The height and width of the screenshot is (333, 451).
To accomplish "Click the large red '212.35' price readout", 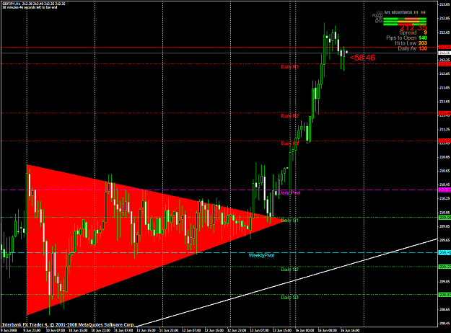I will point(413,27).
